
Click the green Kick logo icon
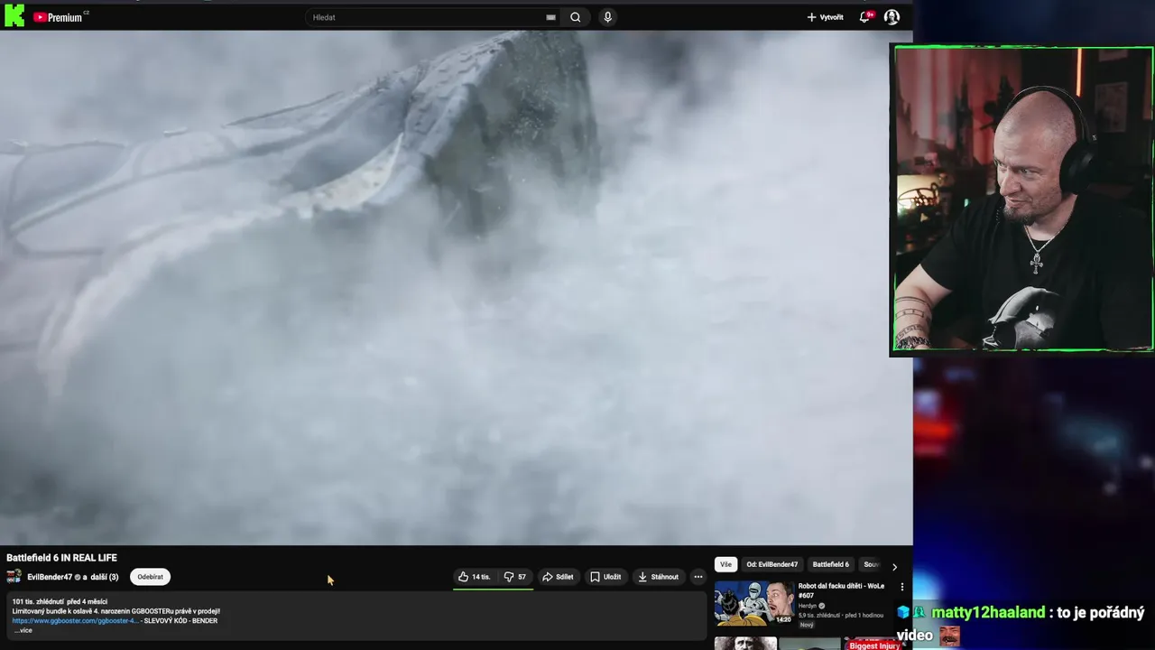(x=14, y=15)
